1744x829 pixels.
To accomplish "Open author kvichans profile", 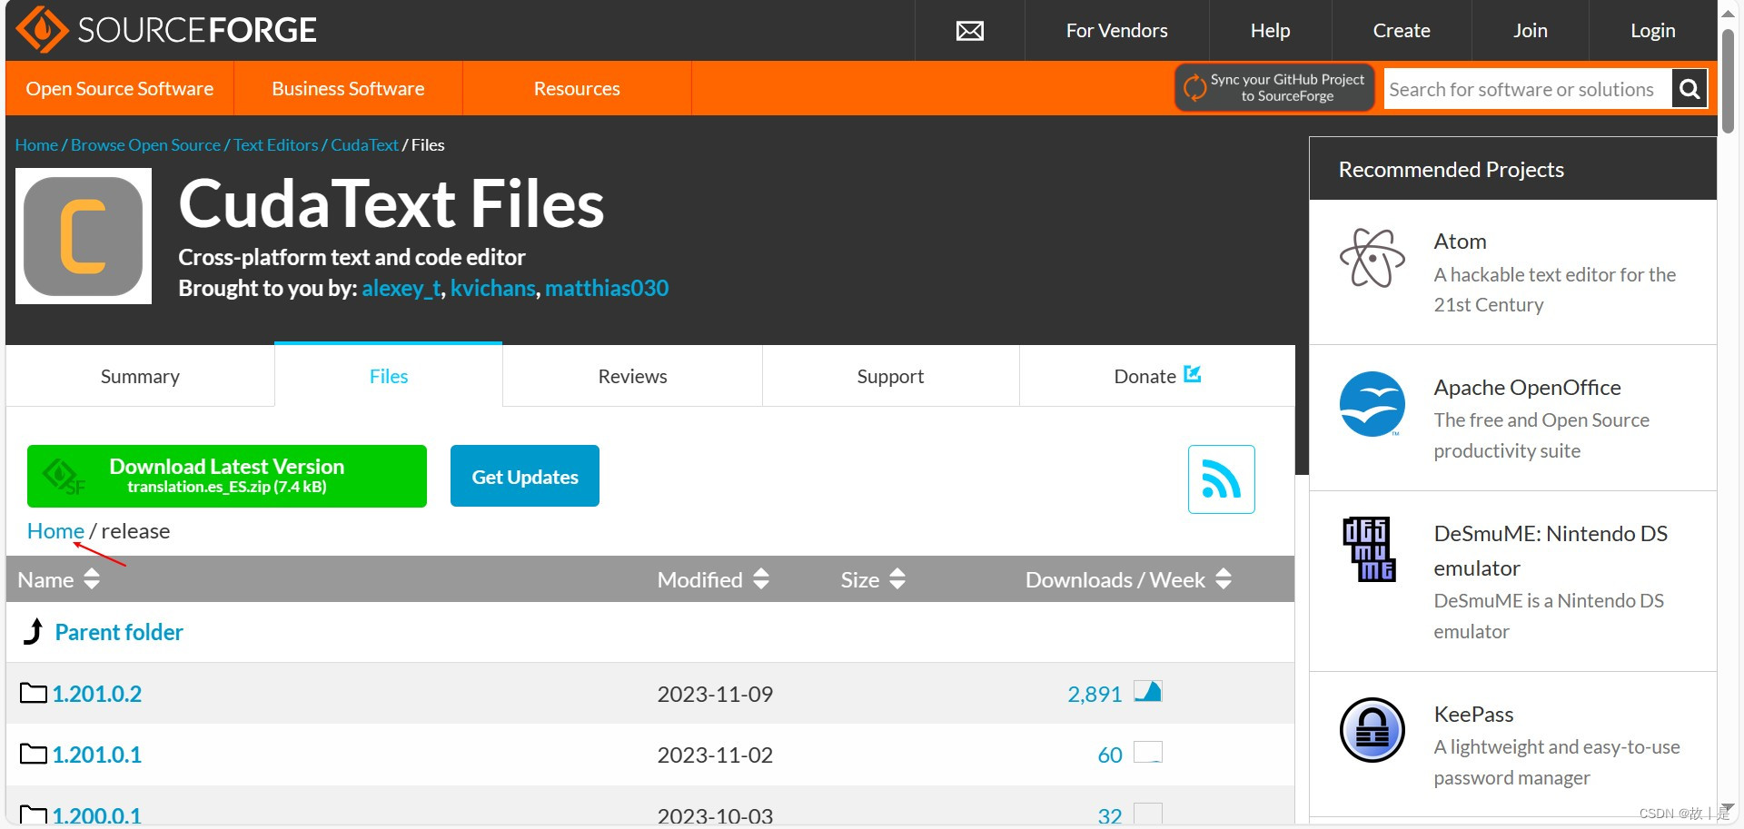I will (492, 289).
